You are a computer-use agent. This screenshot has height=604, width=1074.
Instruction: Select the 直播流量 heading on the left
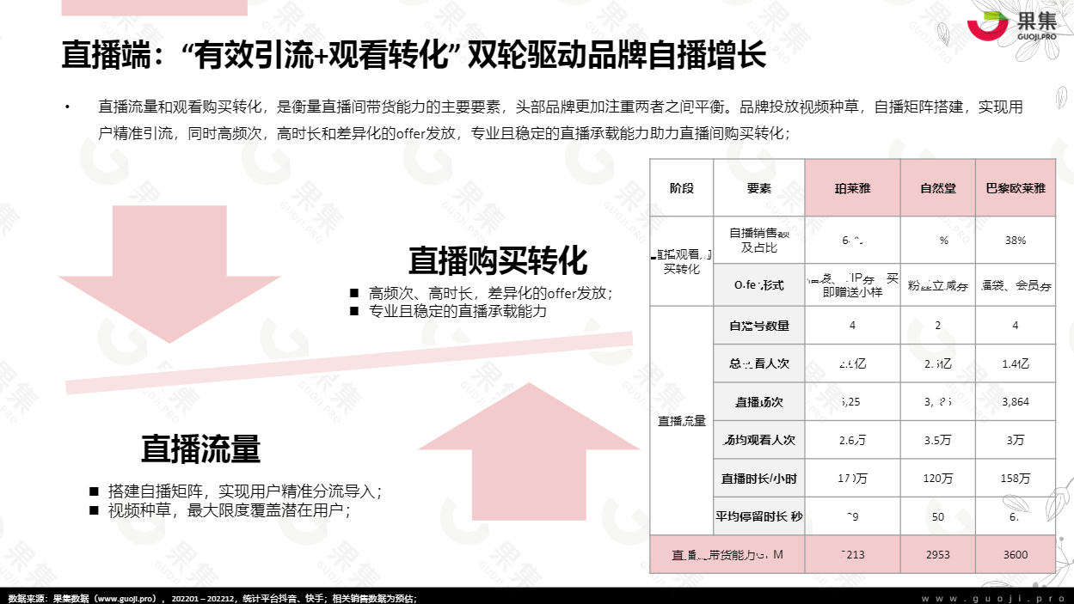201,448
